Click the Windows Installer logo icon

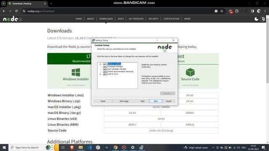click(76, 72)
